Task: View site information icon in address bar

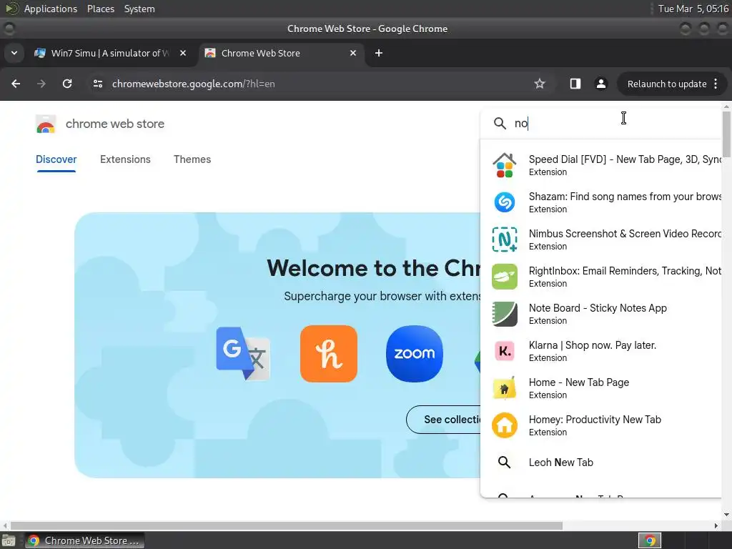Action: point(97,84)
